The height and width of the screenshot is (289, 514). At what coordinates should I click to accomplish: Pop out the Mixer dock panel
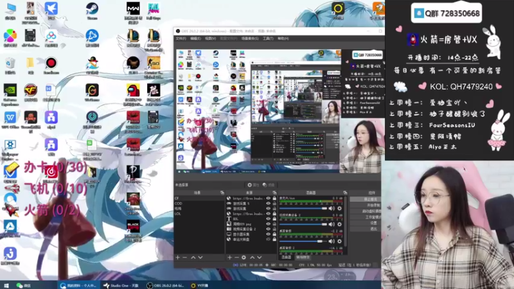[345, 193]
